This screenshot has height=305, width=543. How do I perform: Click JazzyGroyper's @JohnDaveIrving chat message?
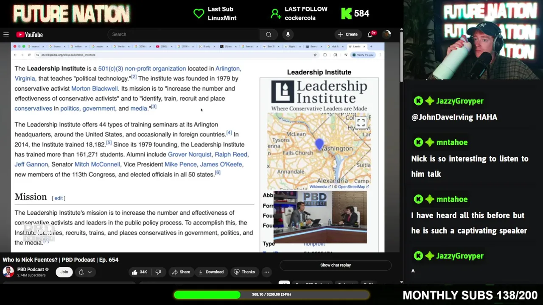[x=454, y=117]
